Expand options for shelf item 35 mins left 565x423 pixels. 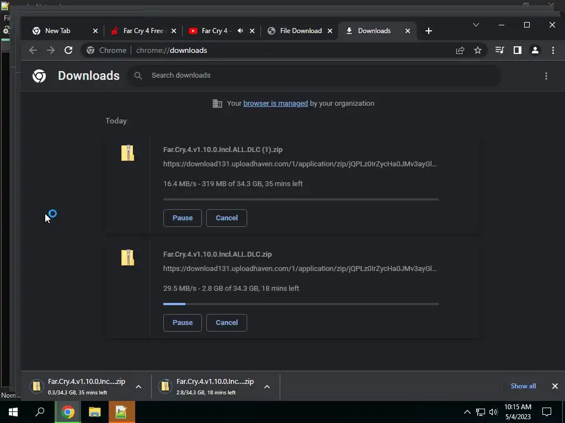(x=138, y=387)
